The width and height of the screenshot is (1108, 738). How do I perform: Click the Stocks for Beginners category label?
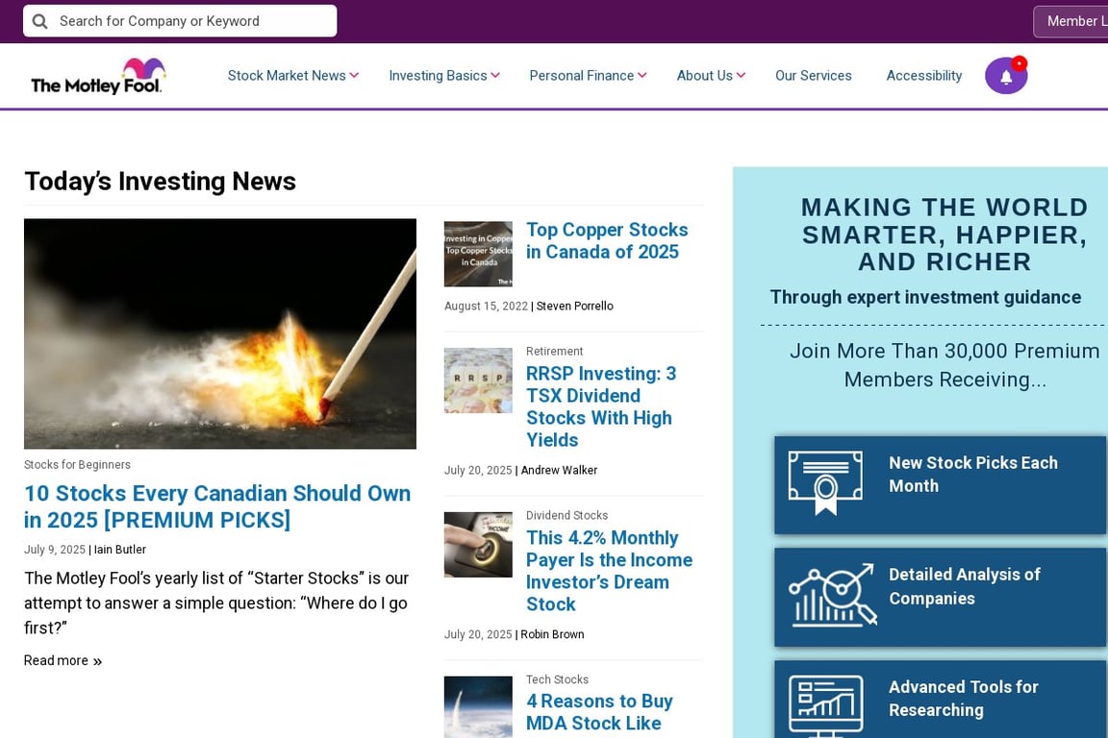tap(77, 465)
